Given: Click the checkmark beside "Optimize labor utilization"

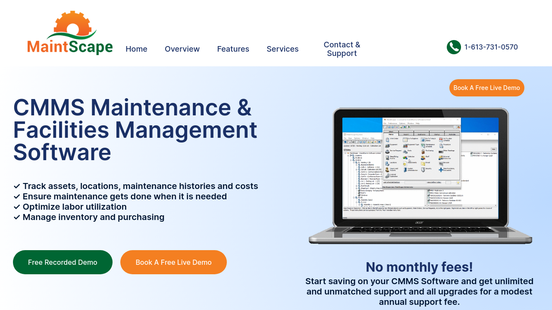Looking at the screenshot, I should click(x=17, y=207).
